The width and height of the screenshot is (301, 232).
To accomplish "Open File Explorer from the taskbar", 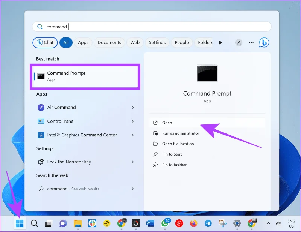I will pyautogui.click(x=78, y=223).
